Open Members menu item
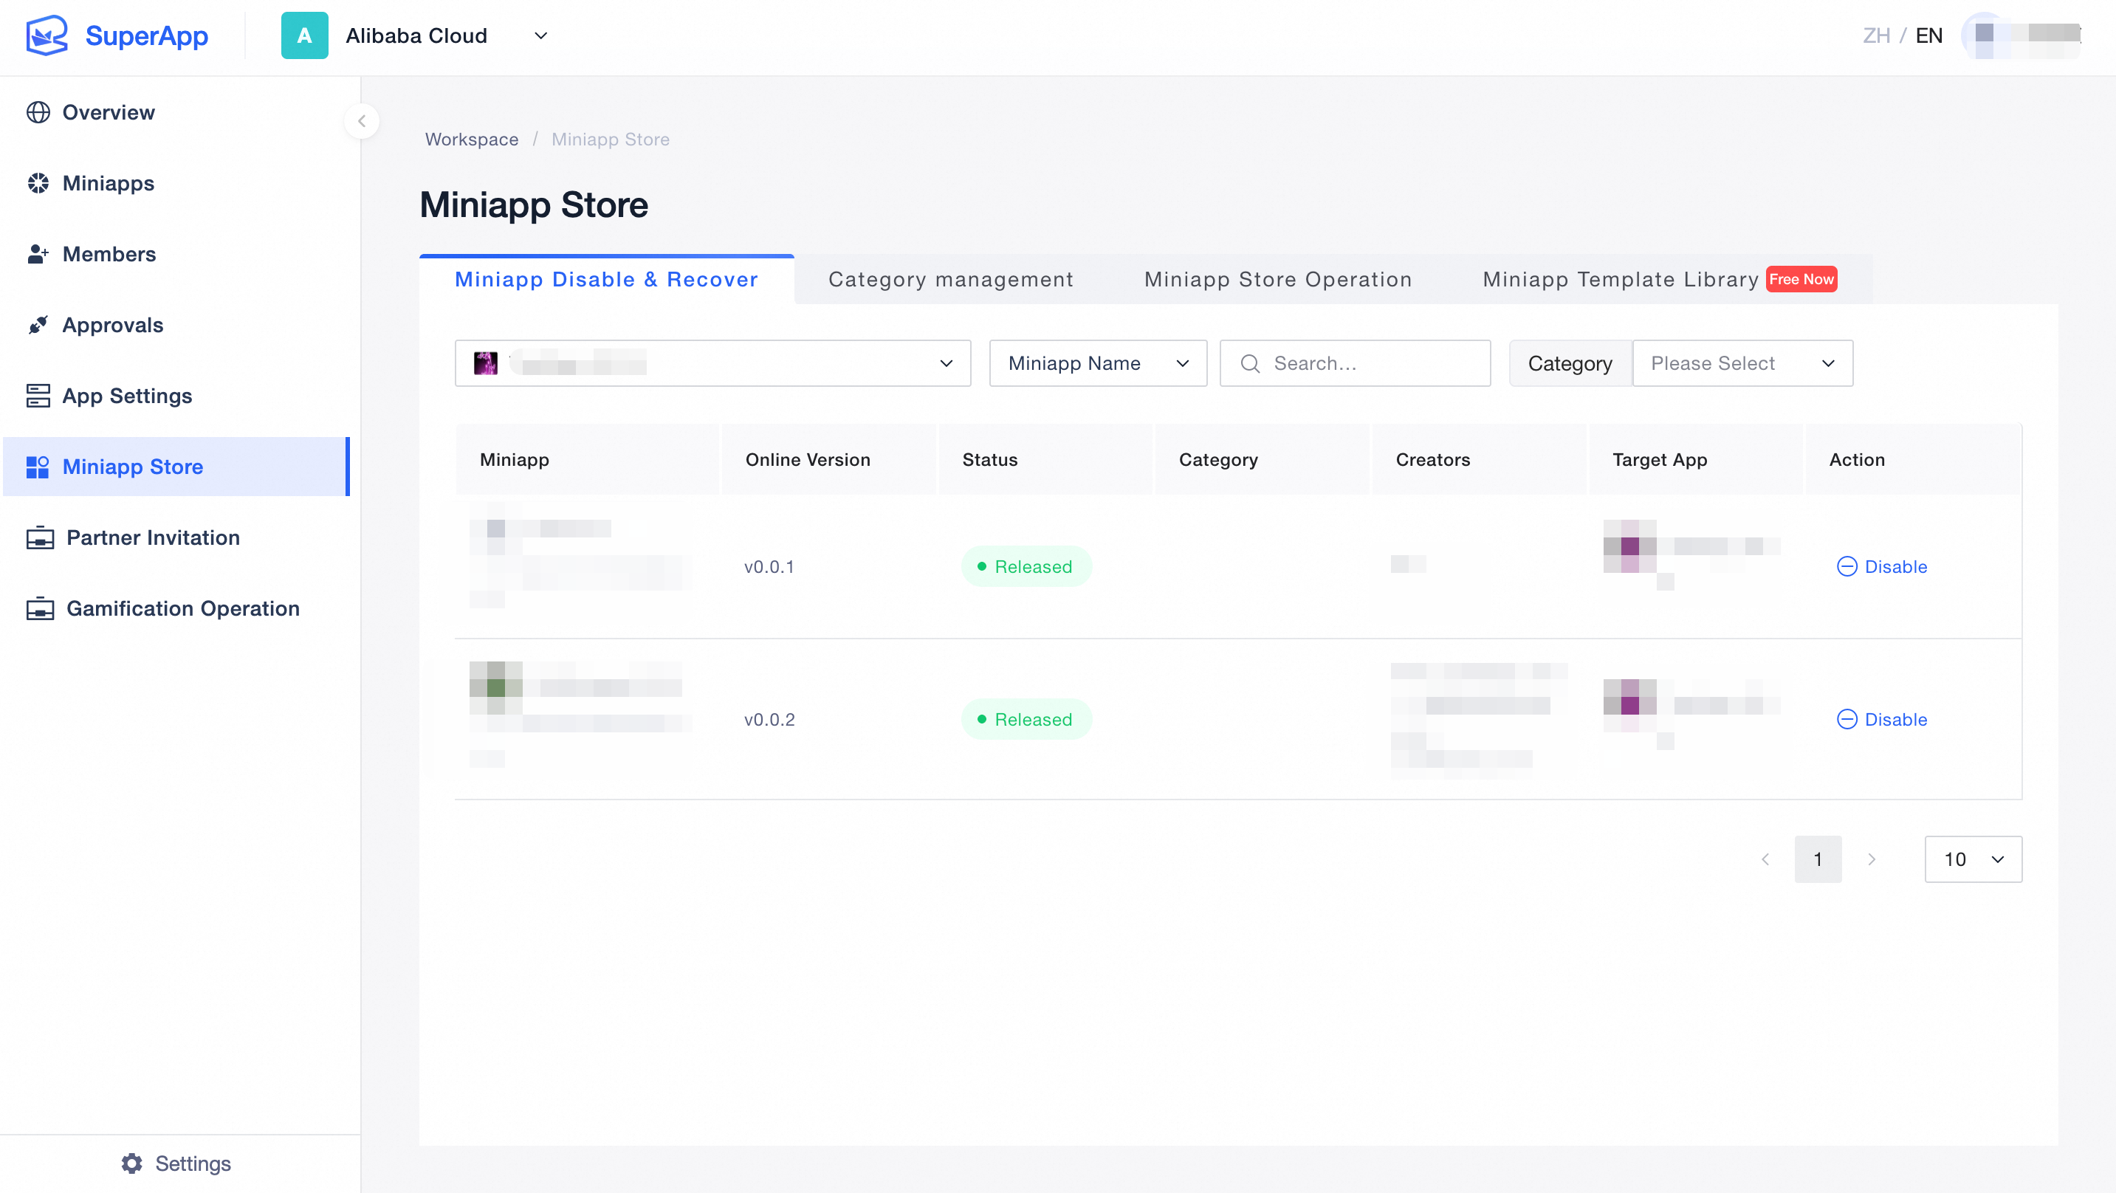The width and height of the screenshot is (2116, 1193). (109, 254)
